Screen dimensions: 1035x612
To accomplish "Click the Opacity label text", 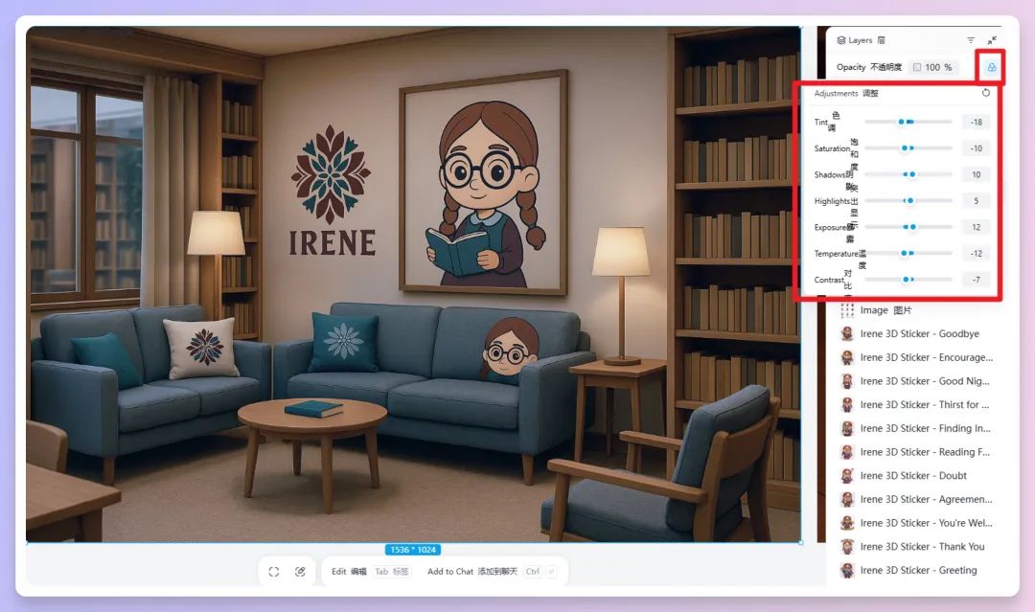I will pyautogui.click(x=851, y=67).
